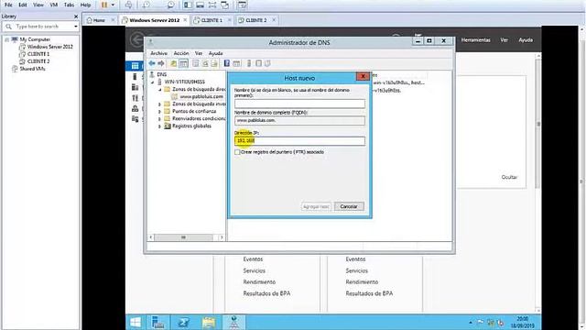The width and height of the screenshot is (586, 330).
Task: Click the console view toolbar icon
Action: coord(242,5)
